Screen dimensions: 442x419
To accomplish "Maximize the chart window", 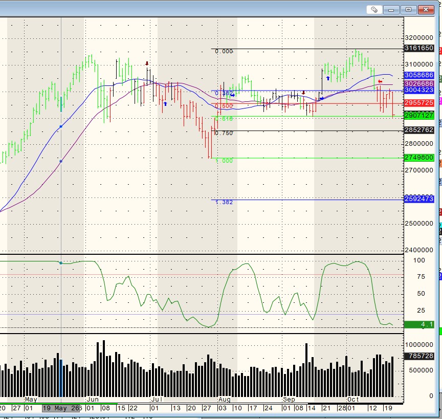I will pyautogui.click(x=408, y=10).
